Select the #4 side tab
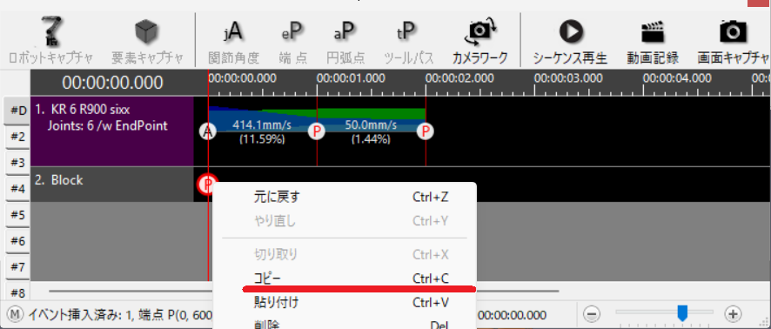This screenshot has height=329, width=771. 18,188
